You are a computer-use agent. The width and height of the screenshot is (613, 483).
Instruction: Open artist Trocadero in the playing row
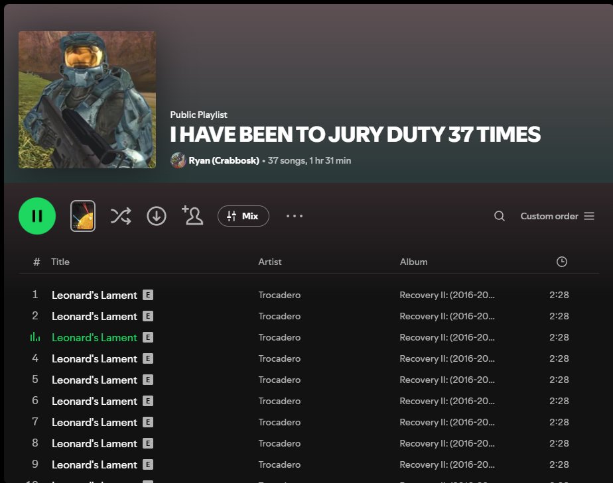coord(279,337)
